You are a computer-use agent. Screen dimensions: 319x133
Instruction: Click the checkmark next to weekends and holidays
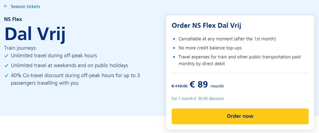7,66
